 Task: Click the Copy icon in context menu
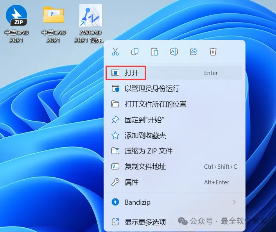pyautogui.click(x=135, y=52)
